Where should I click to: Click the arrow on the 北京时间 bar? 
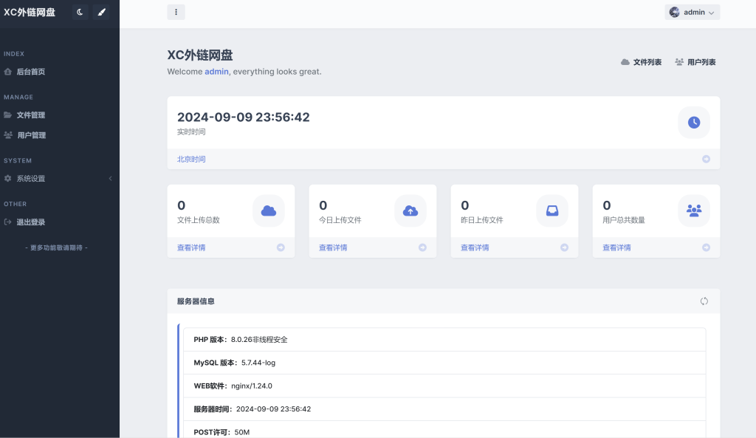coord(705,159)
